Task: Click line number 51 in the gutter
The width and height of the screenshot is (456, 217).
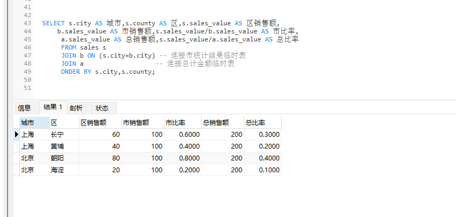Action: [x=28, y=88]
